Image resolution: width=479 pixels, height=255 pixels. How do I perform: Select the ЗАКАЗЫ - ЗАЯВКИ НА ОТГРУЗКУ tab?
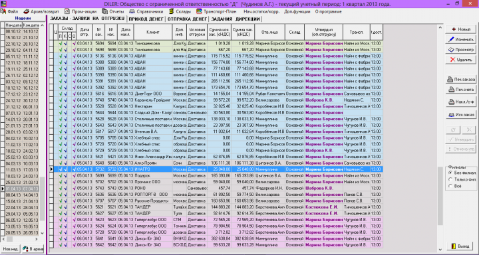(x=87, y=19)
